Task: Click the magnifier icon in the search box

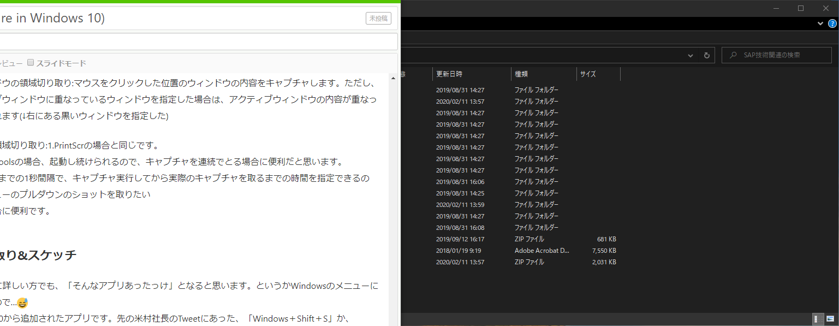Action: point(733,55)
